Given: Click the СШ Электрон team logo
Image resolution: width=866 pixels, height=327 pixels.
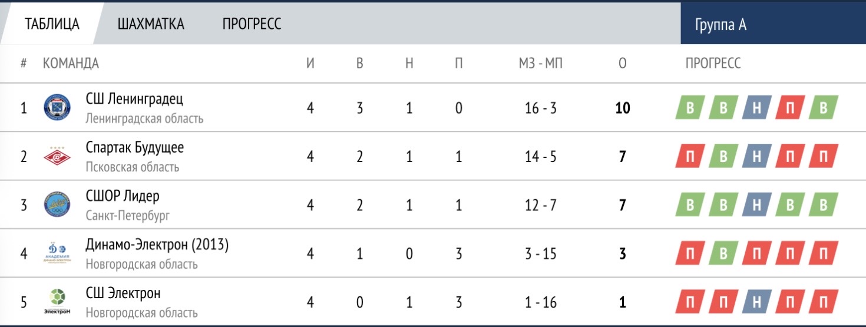Looking at the screenshot, I should 57,303.
